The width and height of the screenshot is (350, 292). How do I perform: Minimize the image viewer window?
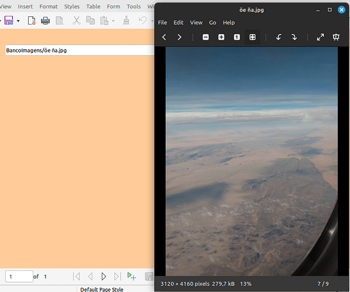[318, 10]
